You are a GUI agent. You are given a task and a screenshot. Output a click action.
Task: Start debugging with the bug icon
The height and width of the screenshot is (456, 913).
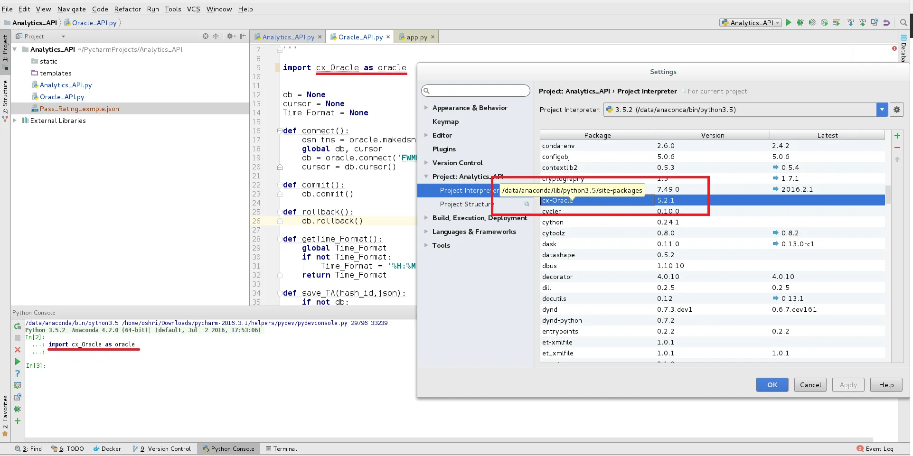(800, 22)
